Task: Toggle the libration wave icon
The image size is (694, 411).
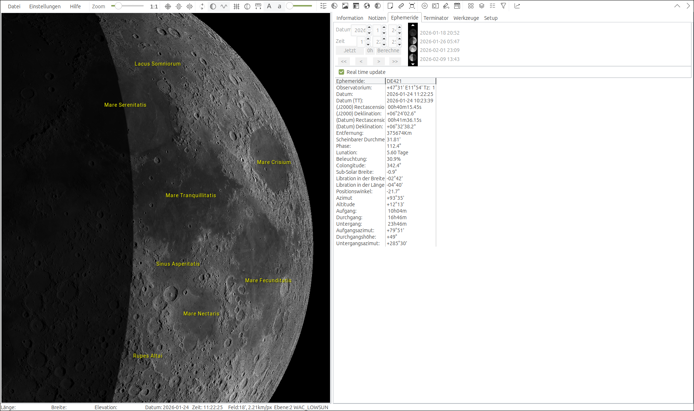Action: pos(224,6)
